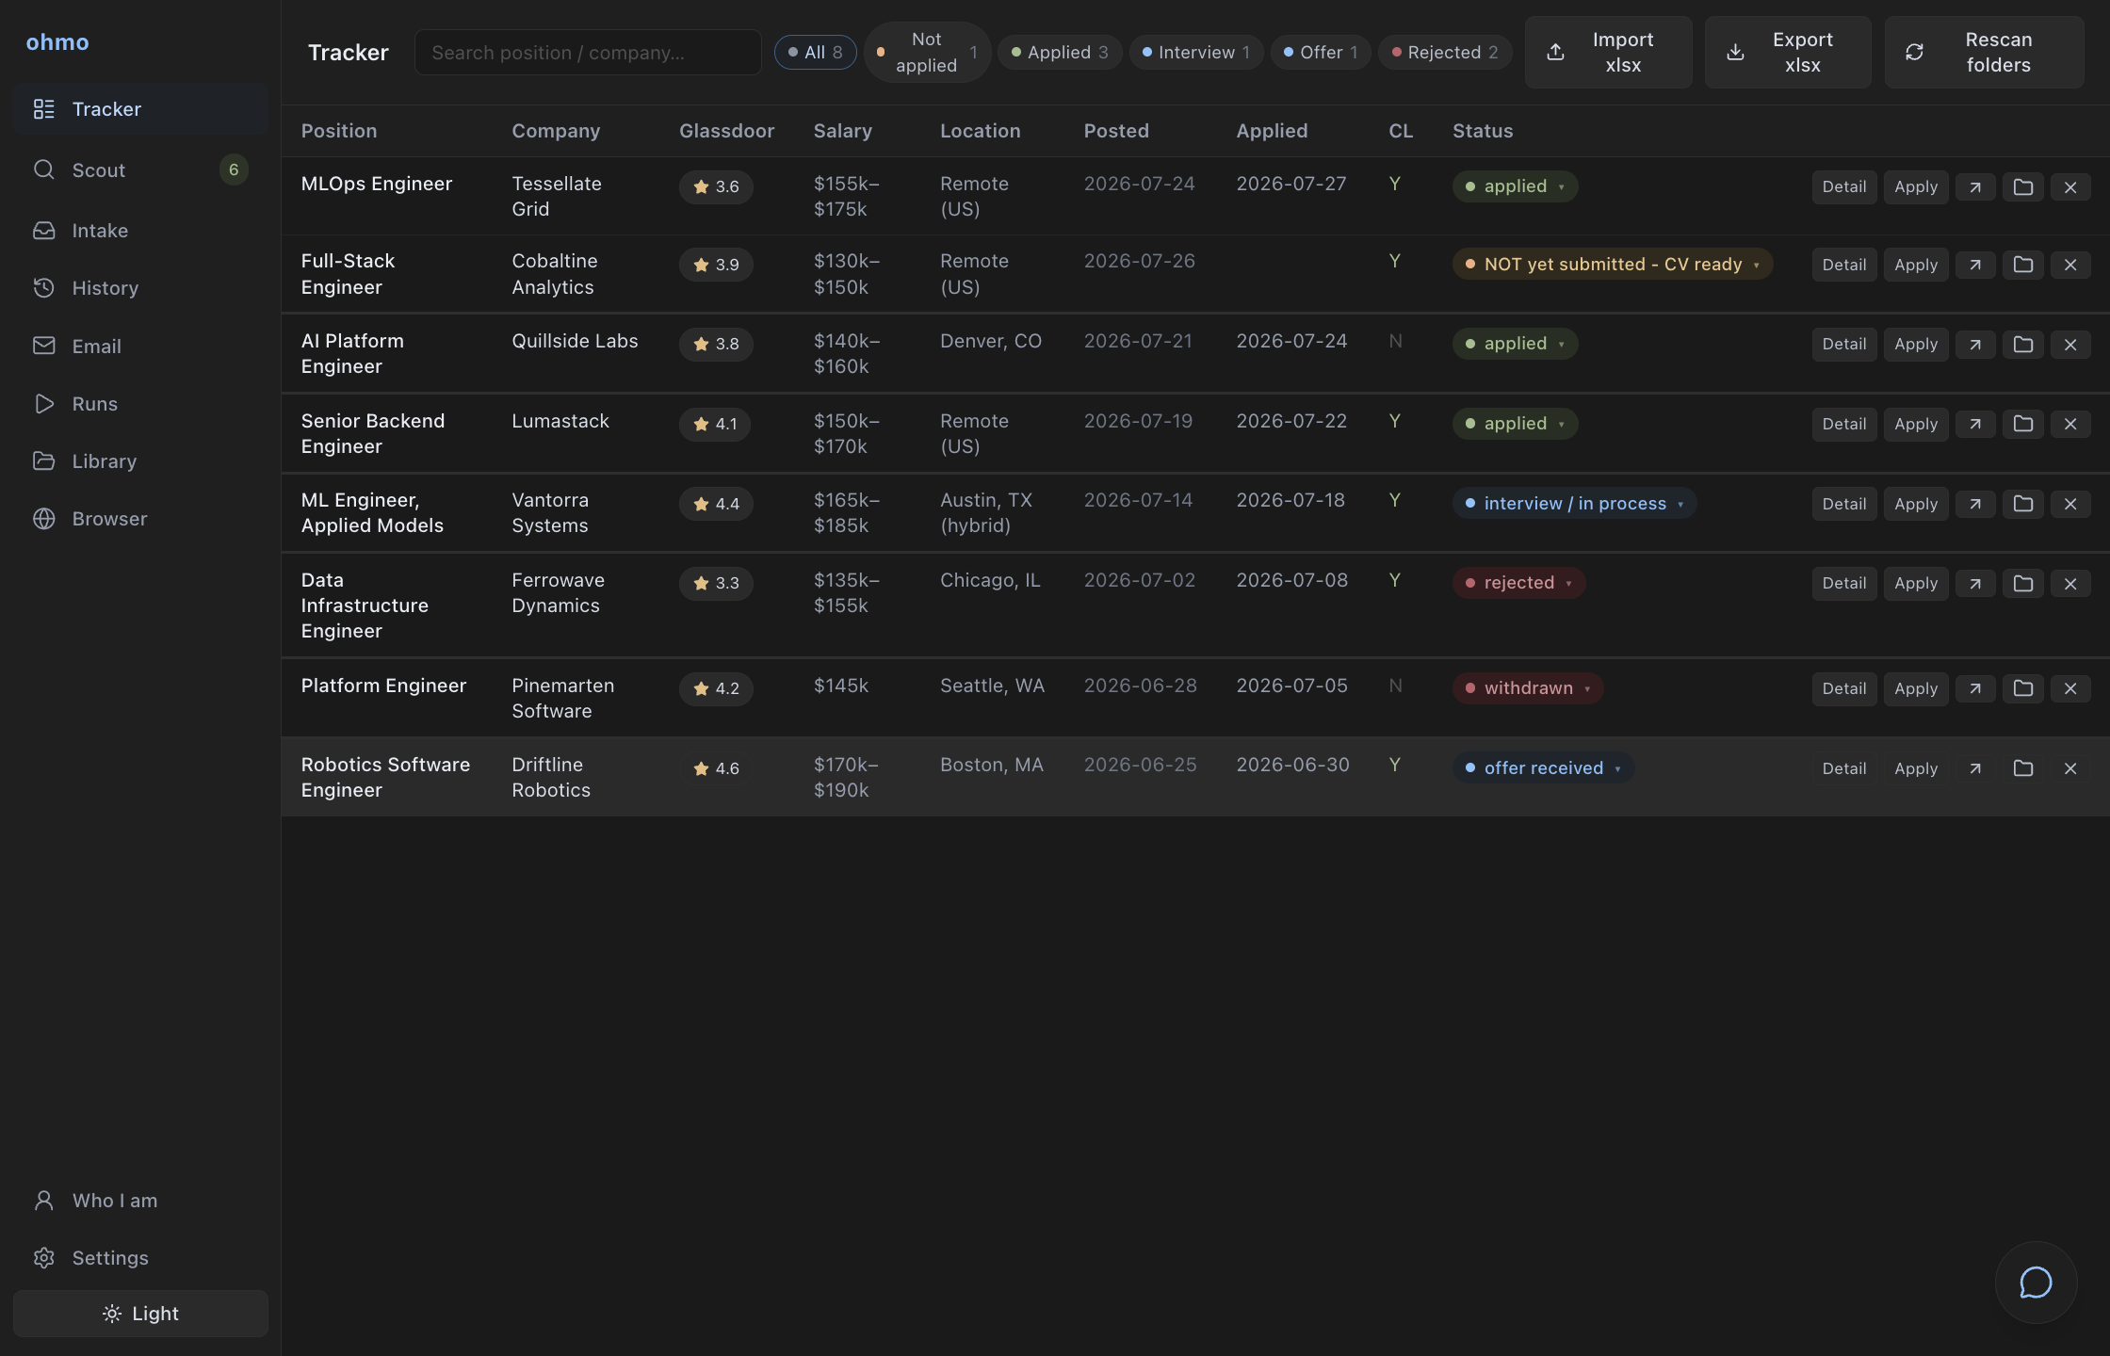The width and height of the screenshot is (2110, 1356).
Task: Open the chat bubble assistant
Action: point(2036,1283)
